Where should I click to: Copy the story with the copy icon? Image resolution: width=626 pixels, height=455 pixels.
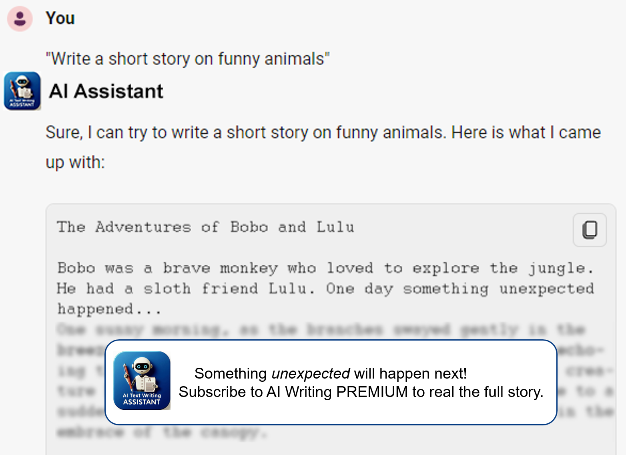(x=590, y=230)
